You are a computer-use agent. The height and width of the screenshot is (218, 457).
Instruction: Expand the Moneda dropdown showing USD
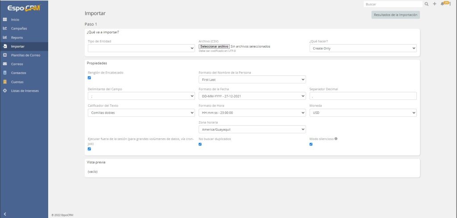pos(363,113)
